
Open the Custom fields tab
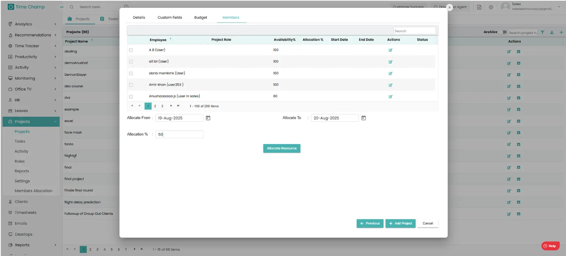(x=169, y=18)
